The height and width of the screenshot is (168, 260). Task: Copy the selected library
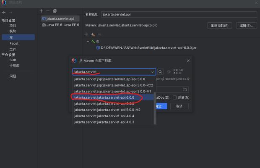point(55,11)
